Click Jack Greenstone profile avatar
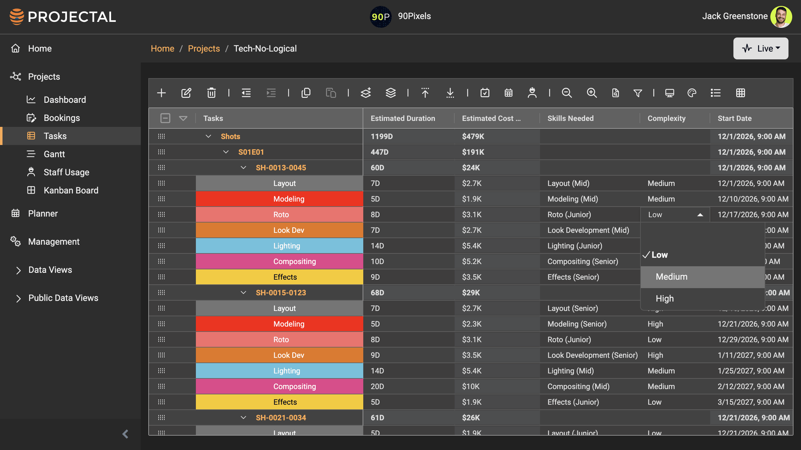The image size is (801, 450). [x=781, y=17]
